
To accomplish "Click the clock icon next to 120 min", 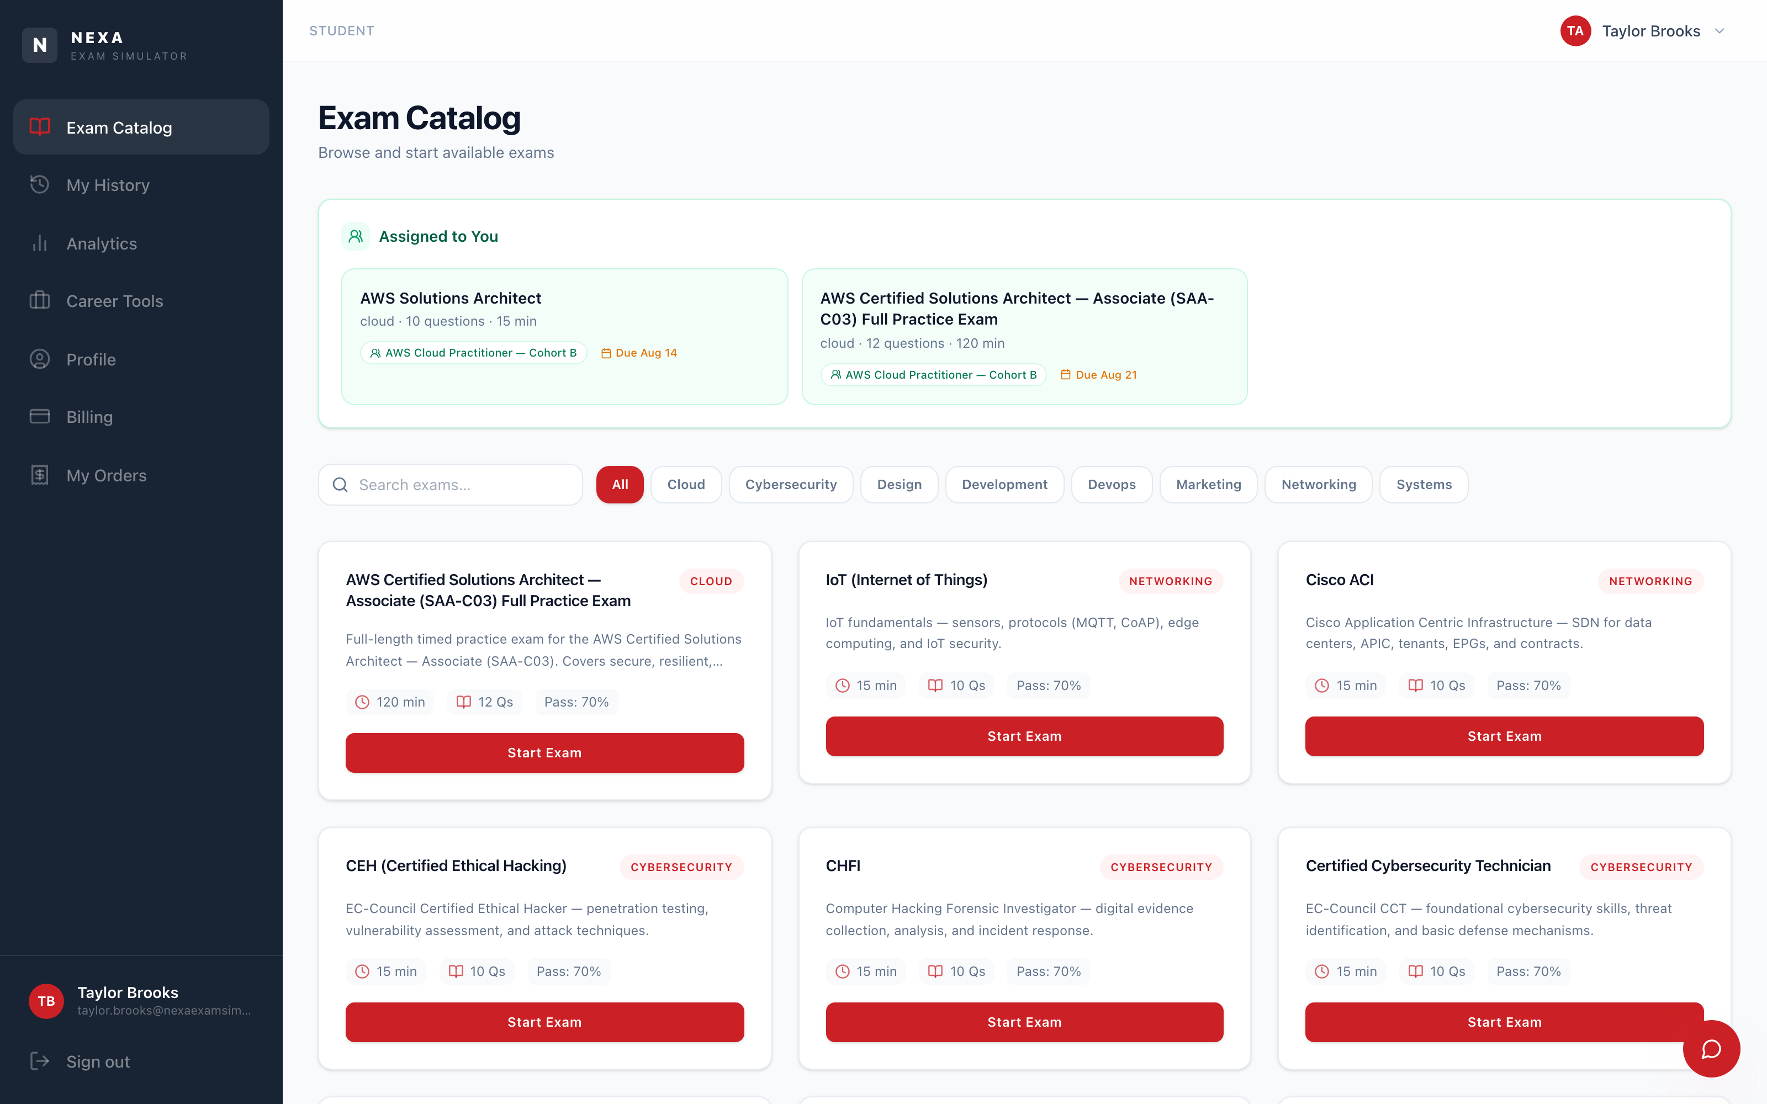I will point(362,702).
